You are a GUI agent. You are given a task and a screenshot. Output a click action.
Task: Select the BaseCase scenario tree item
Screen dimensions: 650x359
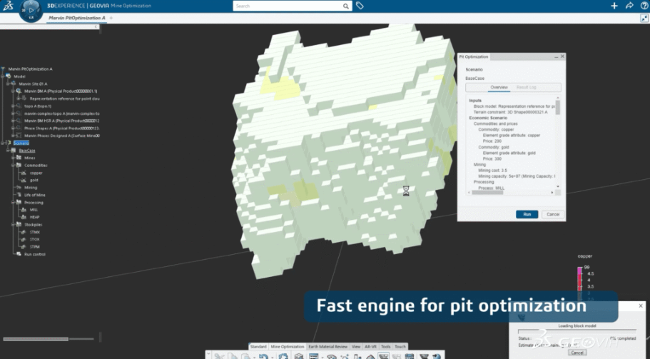tap(26, 151)
